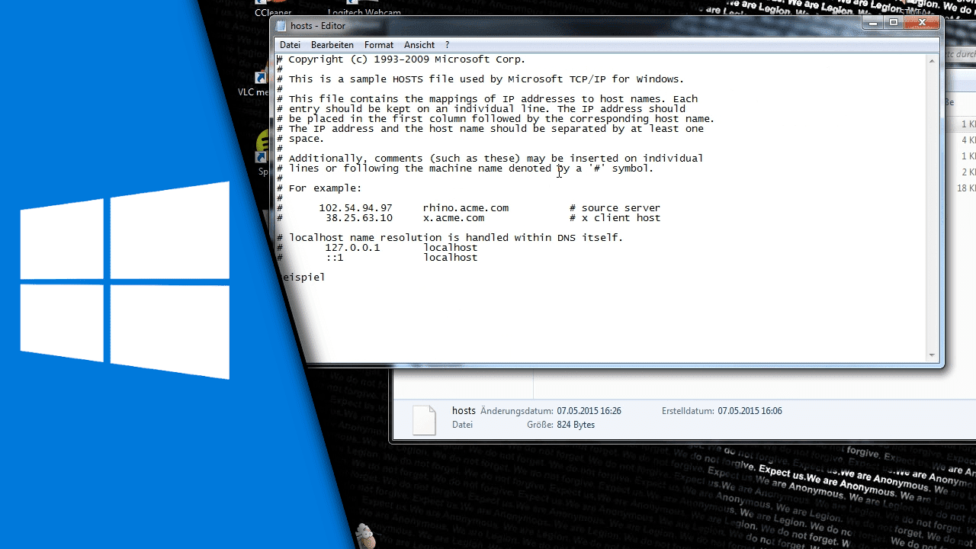Image resolution: width=976 pixels, height=549 pixels.
Task: Click the 'hosts' file name in Explorer details
Action: [x=464, y=411]
